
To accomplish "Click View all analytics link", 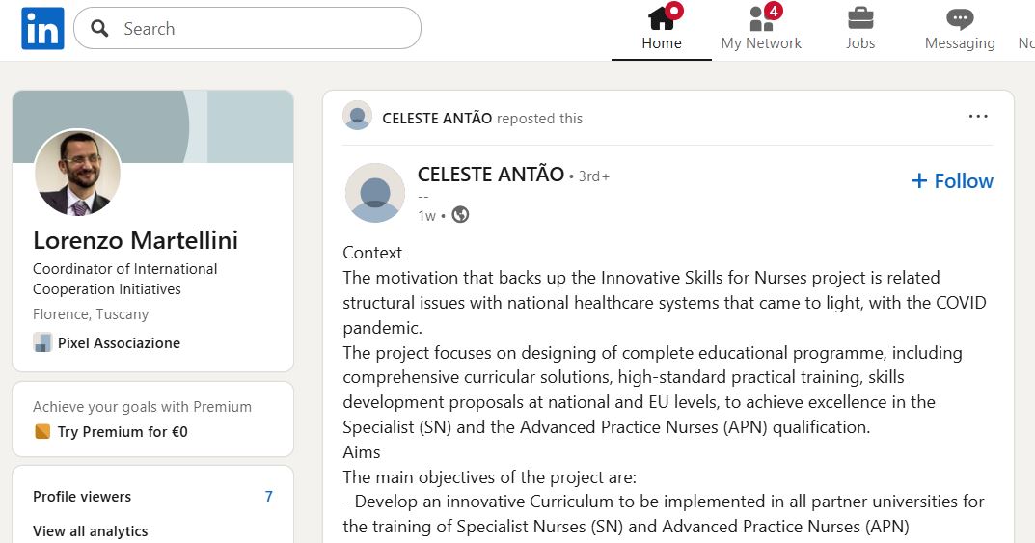I will (91, 531).
